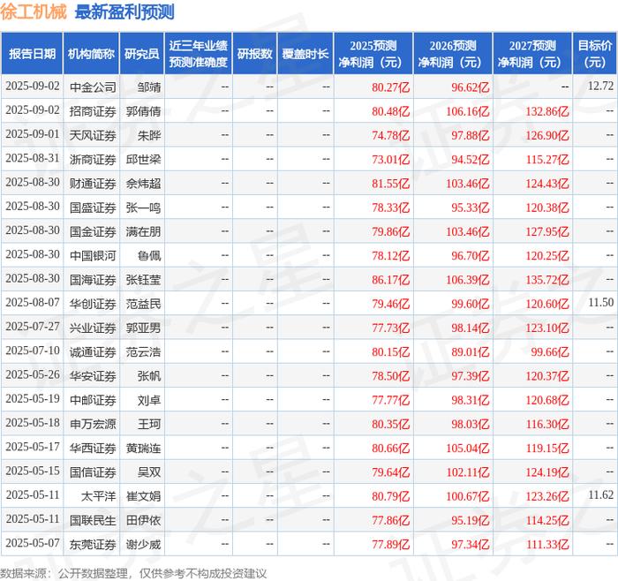The width and height of the screenshot is (618, 581).
Task: Select 财通证券 institution cell
Action: coord(93,184)
